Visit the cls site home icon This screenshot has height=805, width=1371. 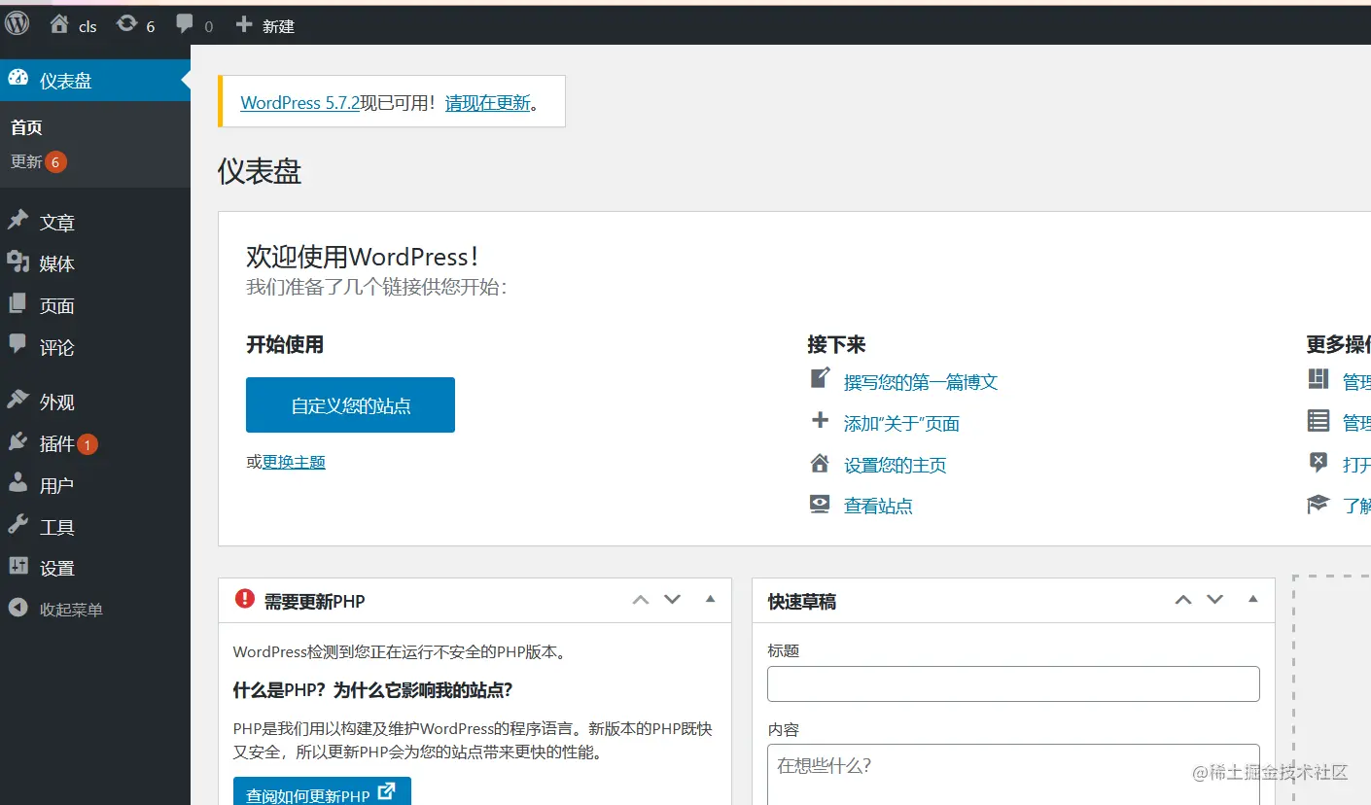coord(59,24)
